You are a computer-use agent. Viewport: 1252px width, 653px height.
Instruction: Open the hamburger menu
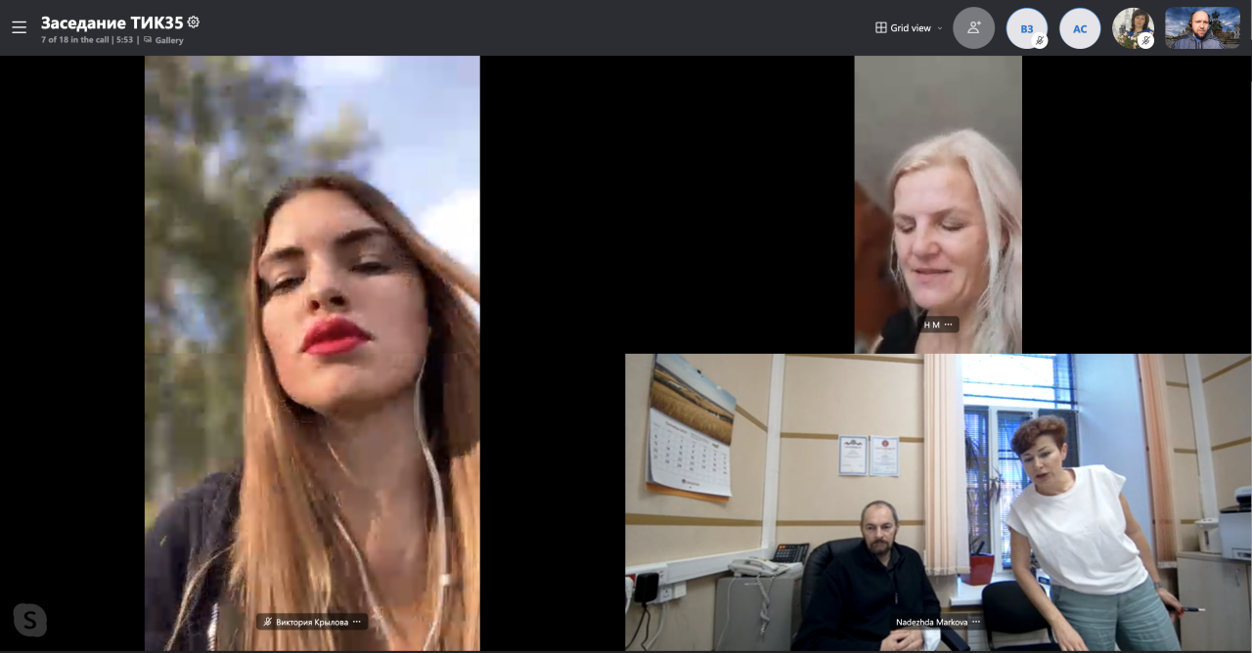[19, 27]
